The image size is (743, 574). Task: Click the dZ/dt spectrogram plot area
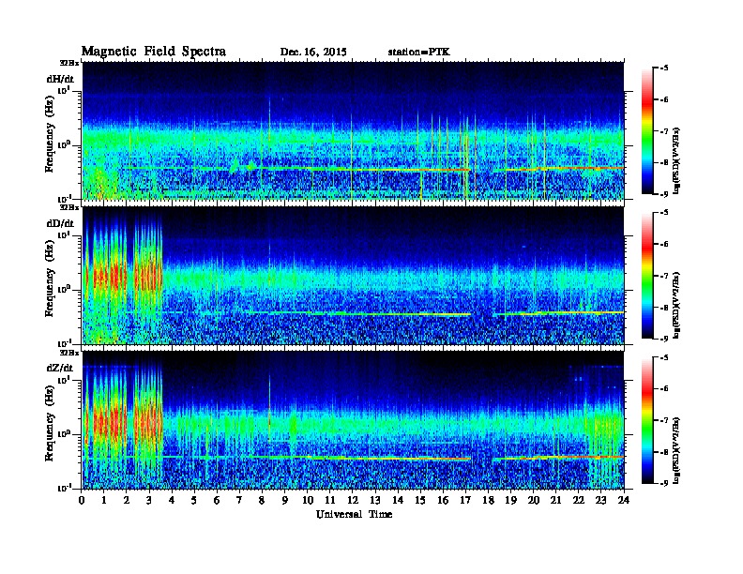click(353, 420)
